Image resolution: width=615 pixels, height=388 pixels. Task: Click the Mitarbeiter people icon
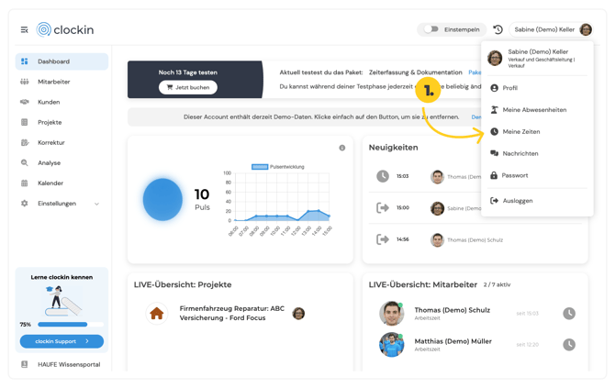pos(24,82)
